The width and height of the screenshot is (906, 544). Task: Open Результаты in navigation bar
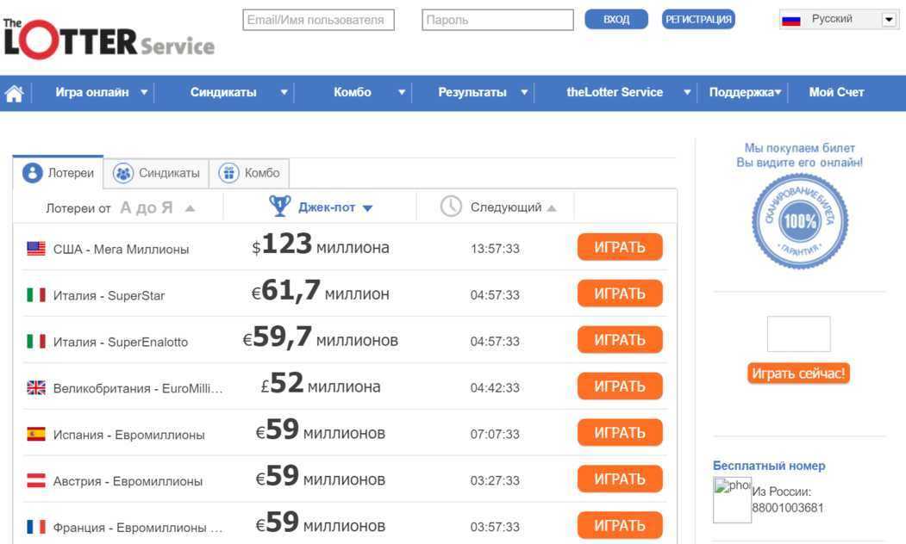472,92
